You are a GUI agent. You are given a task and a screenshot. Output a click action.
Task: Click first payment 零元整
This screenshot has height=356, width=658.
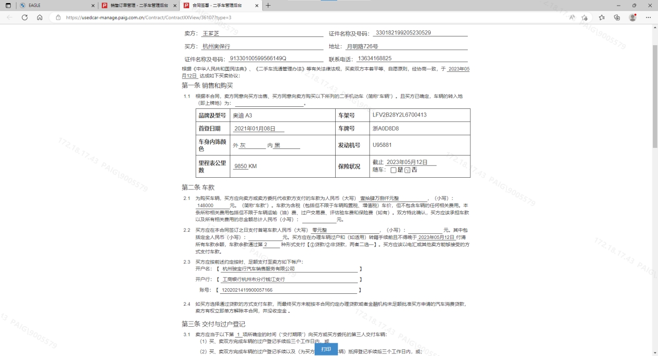(x=320, y=230)
